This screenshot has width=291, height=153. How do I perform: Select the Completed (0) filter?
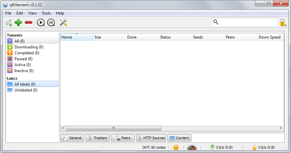click(x=32, y=53)
